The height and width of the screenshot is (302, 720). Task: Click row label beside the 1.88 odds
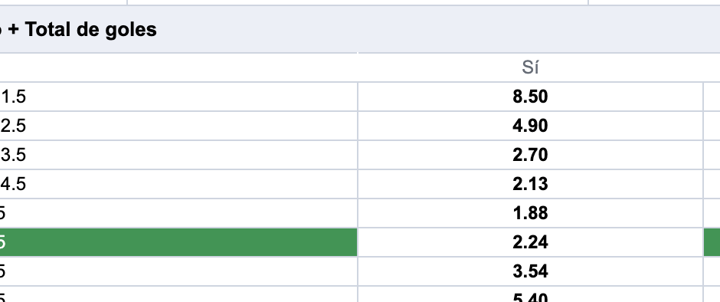point(178,213)
